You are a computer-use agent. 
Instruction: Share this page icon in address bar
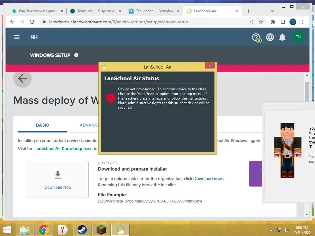click(x=251, y=22)
